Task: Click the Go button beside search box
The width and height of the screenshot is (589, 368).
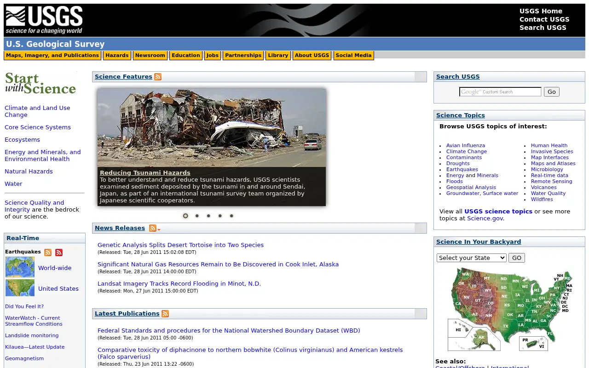Action: coord(551,92)
